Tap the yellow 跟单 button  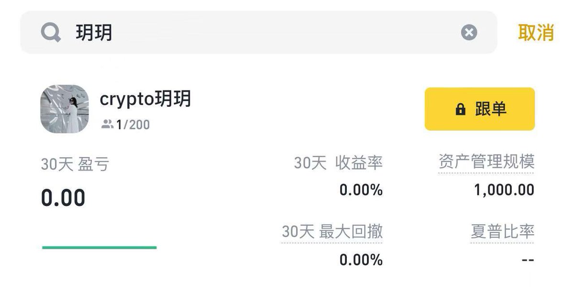pyautogui.click(x=480, y=109)
